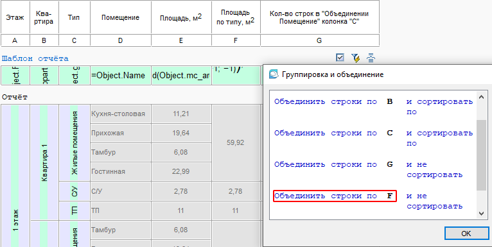Click the dialog's vertical scrollbar thumb
The image size is (492, 247).
point(482,155)
